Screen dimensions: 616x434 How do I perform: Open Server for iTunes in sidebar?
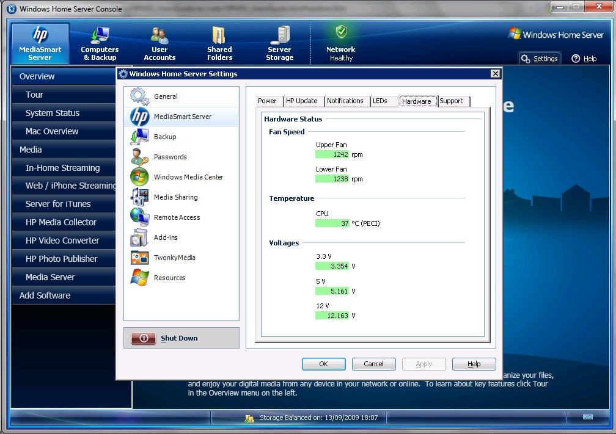(x=64, y=204)
